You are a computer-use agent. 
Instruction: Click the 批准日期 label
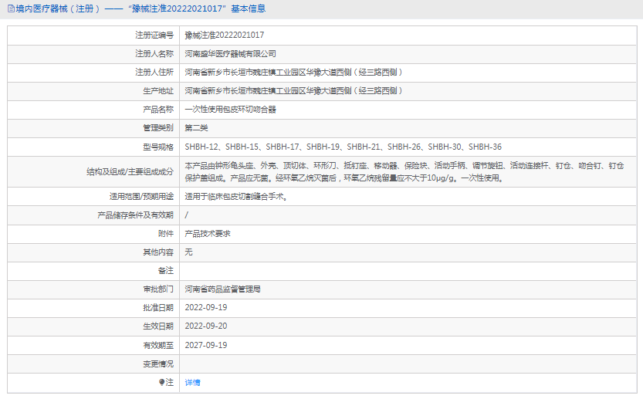[158, 308]
